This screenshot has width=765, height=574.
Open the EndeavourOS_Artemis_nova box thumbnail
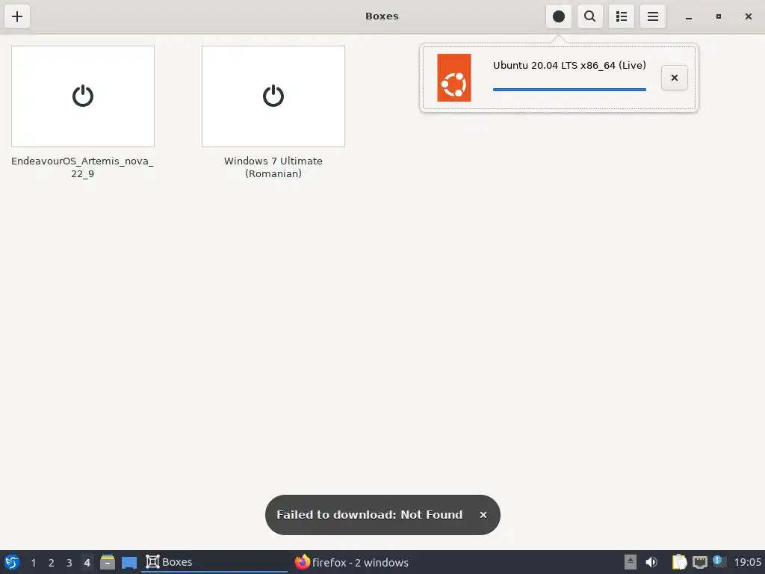pyautogui.click(x=83, y=96)
